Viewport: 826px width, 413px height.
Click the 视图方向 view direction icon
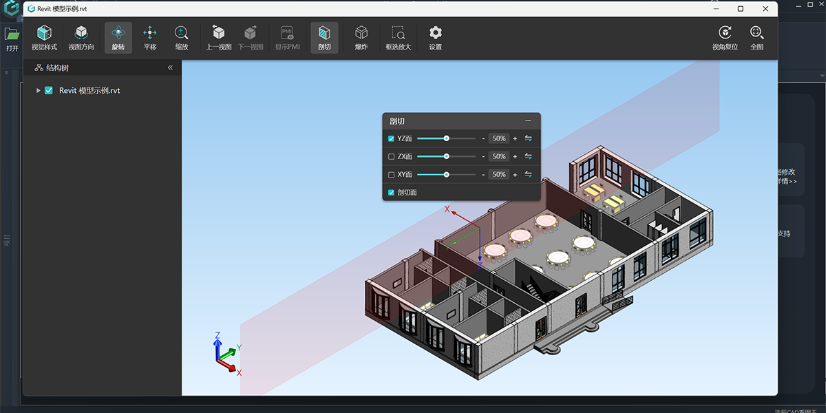[x=81, y=37]
